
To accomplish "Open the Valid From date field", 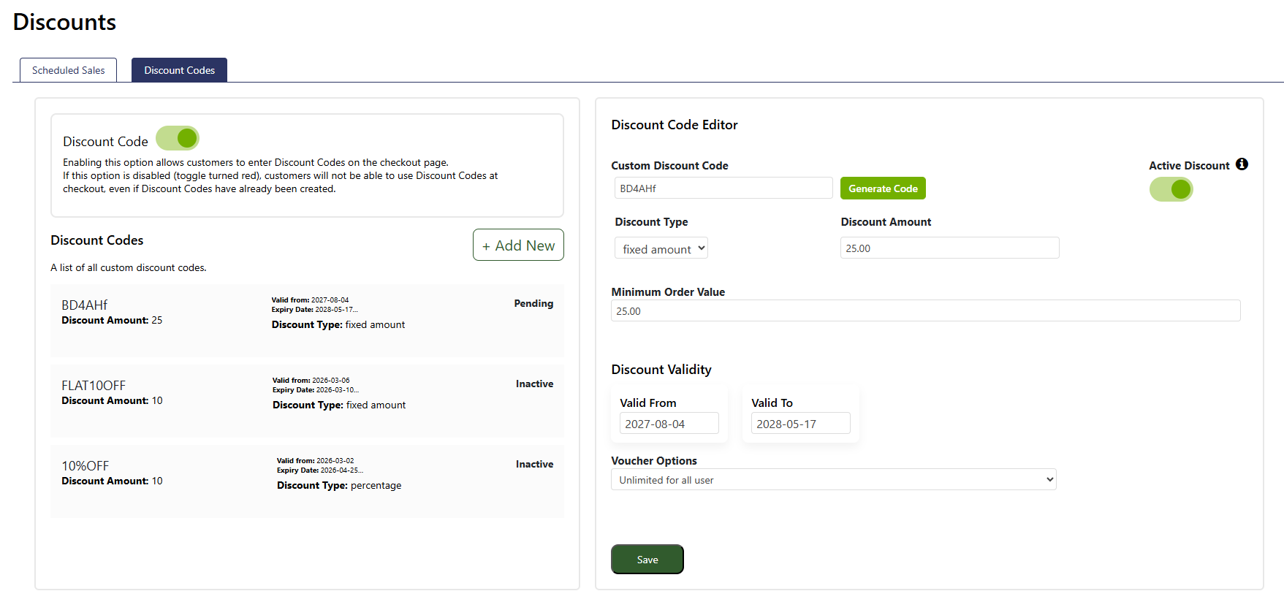I will click(669, 423).
